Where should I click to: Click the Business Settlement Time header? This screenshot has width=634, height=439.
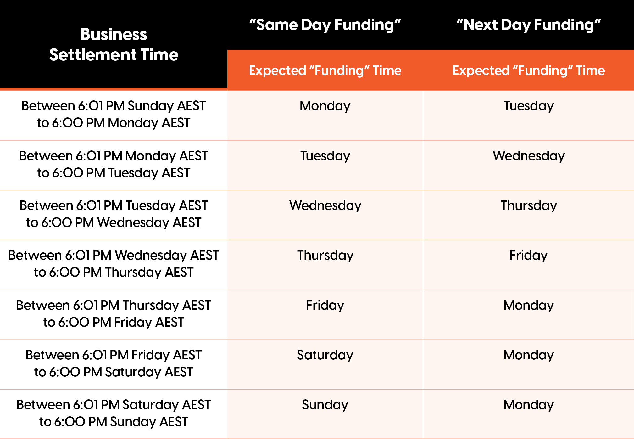pyautogui.click(x=114, y=44)
